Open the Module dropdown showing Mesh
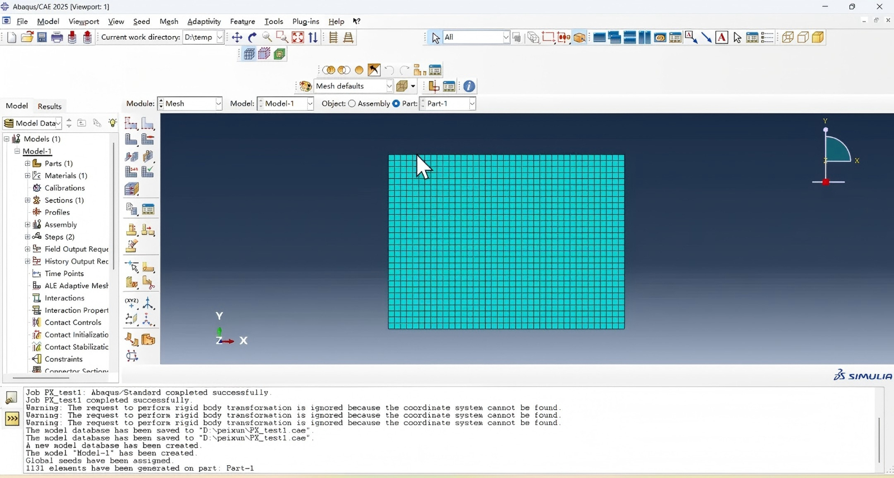894x478 pixels. 191,104
